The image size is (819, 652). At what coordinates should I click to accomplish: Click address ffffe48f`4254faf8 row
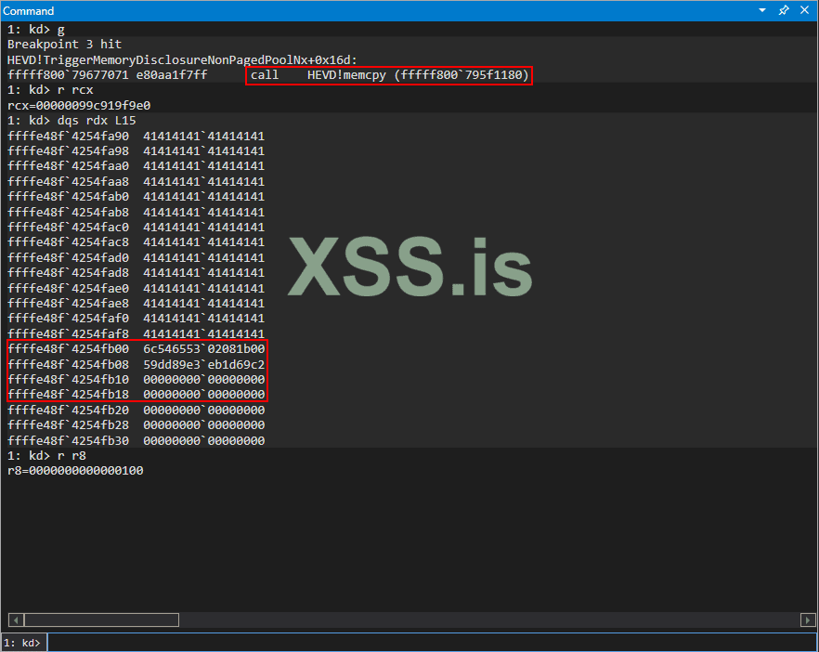136,333
